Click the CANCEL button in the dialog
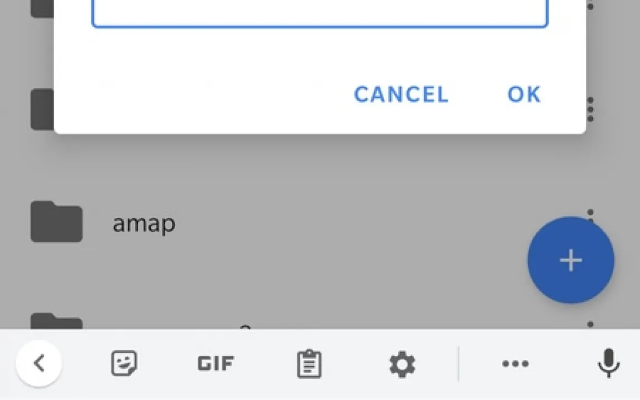This screenshot has width=640, height=400. tap(401, 94)
